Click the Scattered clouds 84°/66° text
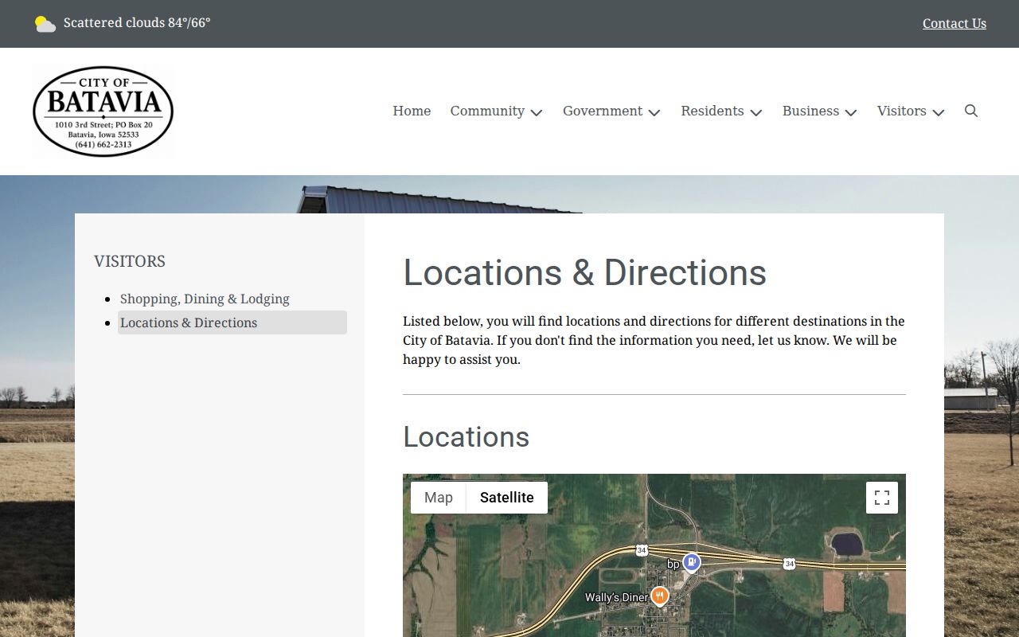 [137, 23]
